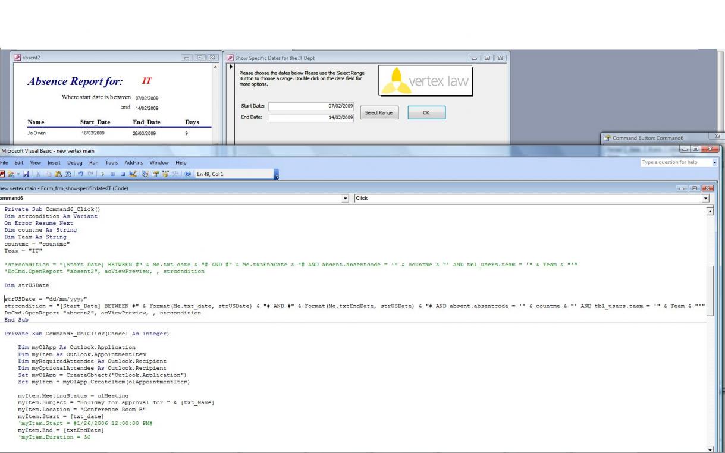
Task: Click the 'Ln 49, Col 1' position indicator
Action: click(209, 174)
